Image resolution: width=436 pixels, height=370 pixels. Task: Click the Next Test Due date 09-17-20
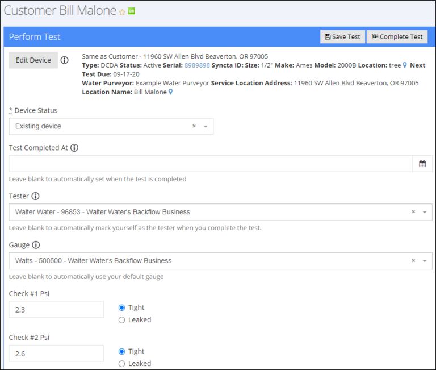tap(126, 74)
